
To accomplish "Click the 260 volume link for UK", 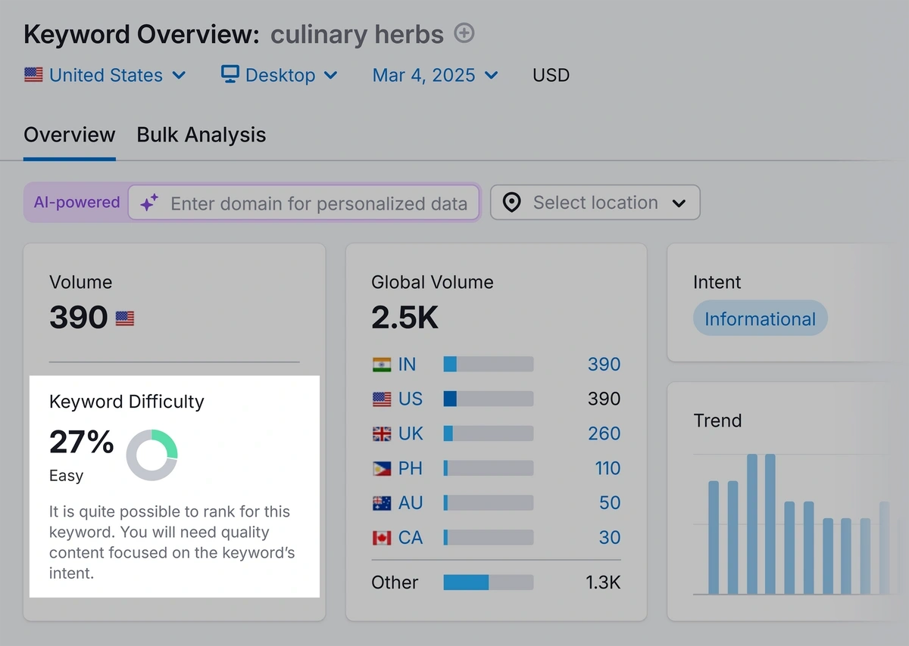I will click(604, 434).
